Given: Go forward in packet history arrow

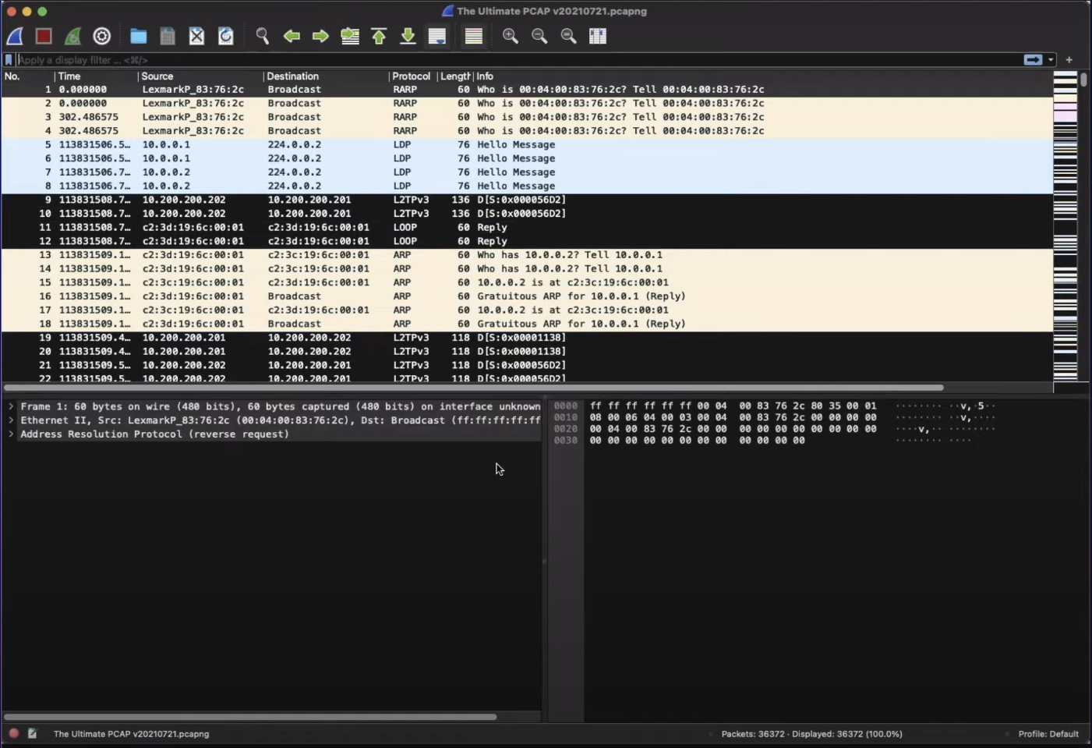Looking at the screenshot, I should 320,36.
